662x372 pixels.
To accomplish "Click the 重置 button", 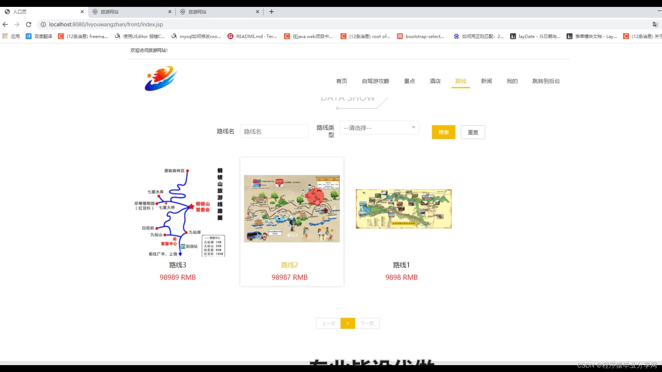I will point(473,132).
